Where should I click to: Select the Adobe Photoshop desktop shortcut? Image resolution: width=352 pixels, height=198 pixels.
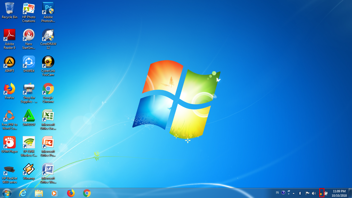tap(48, 12)
